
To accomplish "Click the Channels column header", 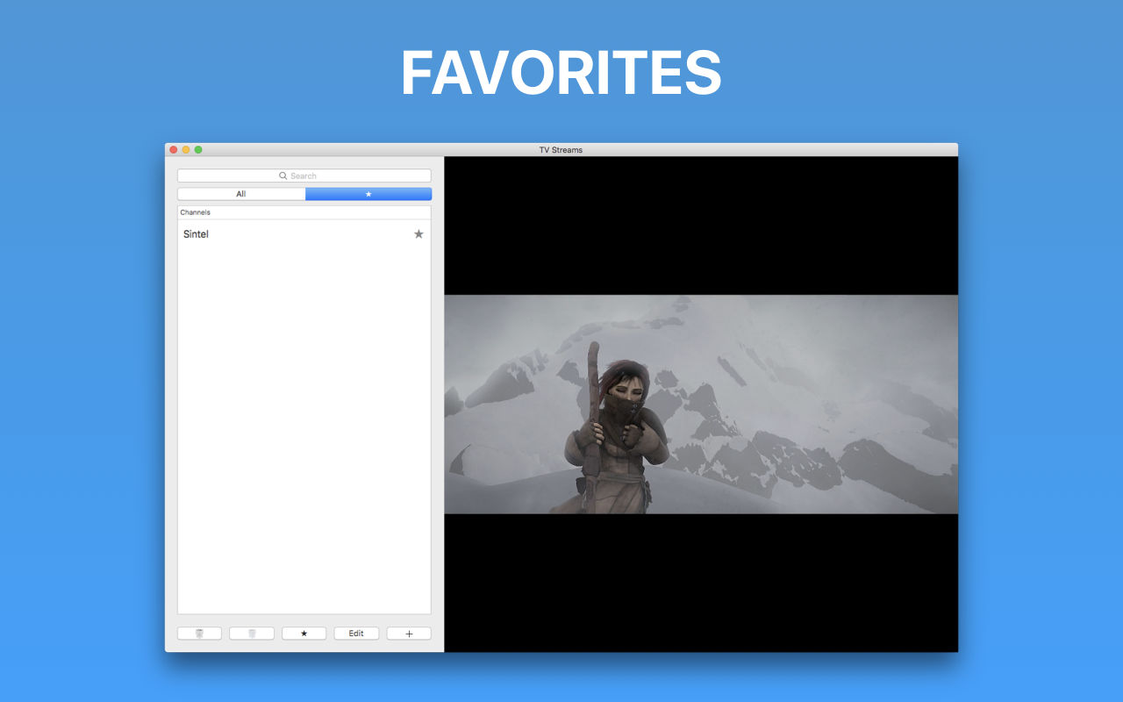I will [304, 212].
